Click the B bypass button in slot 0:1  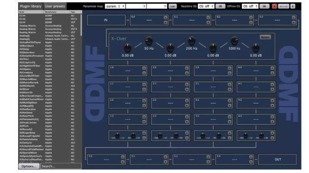tap(208, 22)
